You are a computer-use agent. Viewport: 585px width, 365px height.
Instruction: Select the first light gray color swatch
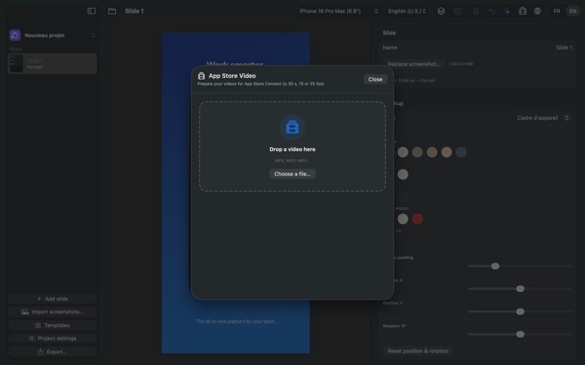point(403,152)
